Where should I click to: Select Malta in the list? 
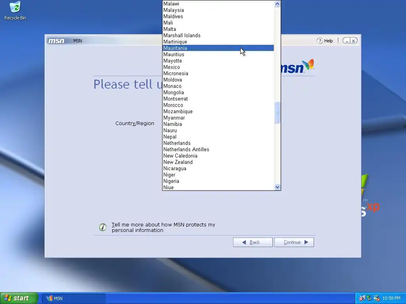pos(218,29)
